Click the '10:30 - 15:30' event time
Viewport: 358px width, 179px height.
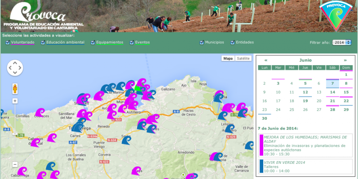click(277, 154)
